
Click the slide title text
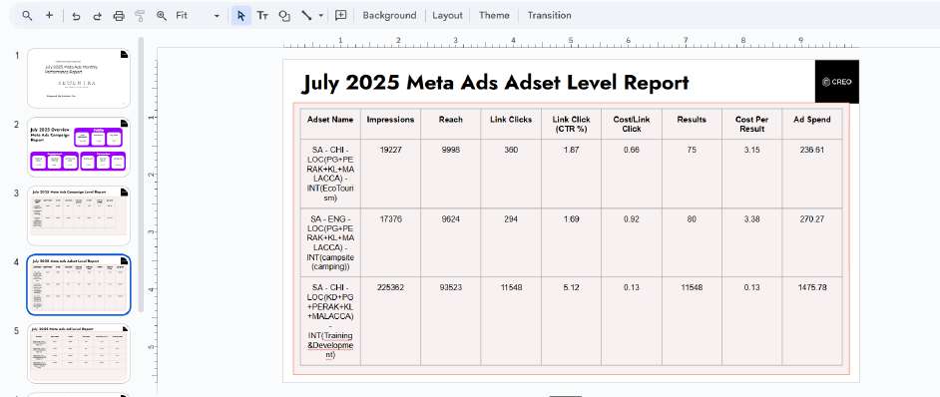(495, 83)
